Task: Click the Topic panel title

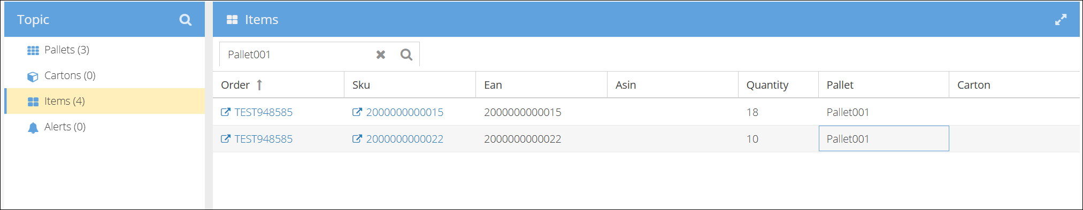Action: (x=33, y=20)
